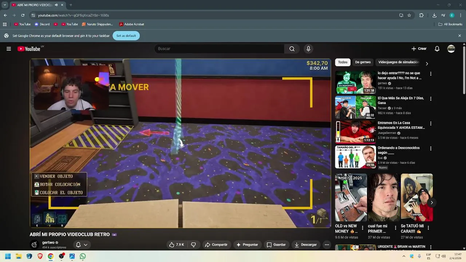Select the De gertwo filter chip
466x262 pixels.
[x=363, y=62]
